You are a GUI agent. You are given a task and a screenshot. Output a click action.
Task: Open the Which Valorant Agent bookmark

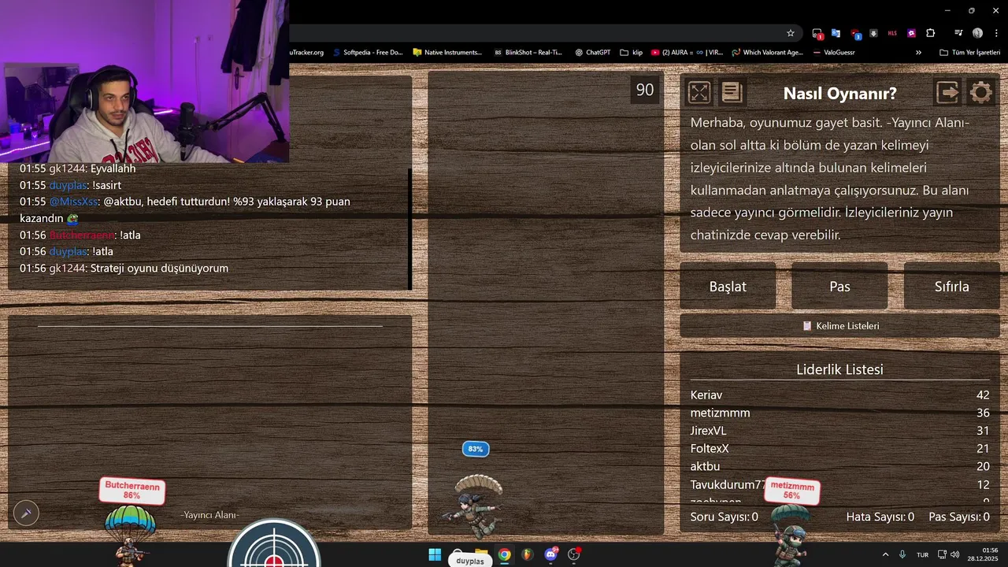(x=768, y=53)
